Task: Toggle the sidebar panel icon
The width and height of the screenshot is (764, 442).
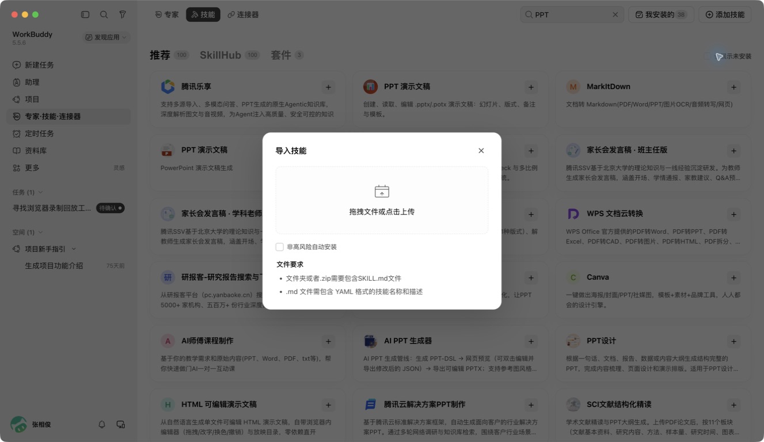Action: coord(85,14)
